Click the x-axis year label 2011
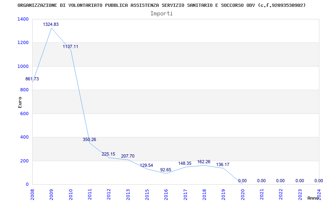 point(90,195)
